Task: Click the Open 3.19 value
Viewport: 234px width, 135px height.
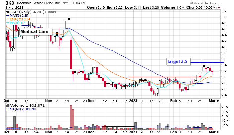Action: point(96,7)
